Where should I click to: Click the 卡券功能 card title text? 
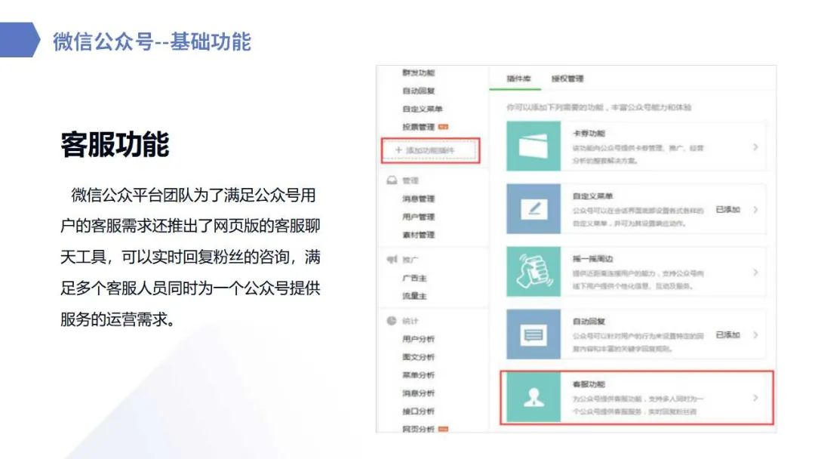pos(589,134)
